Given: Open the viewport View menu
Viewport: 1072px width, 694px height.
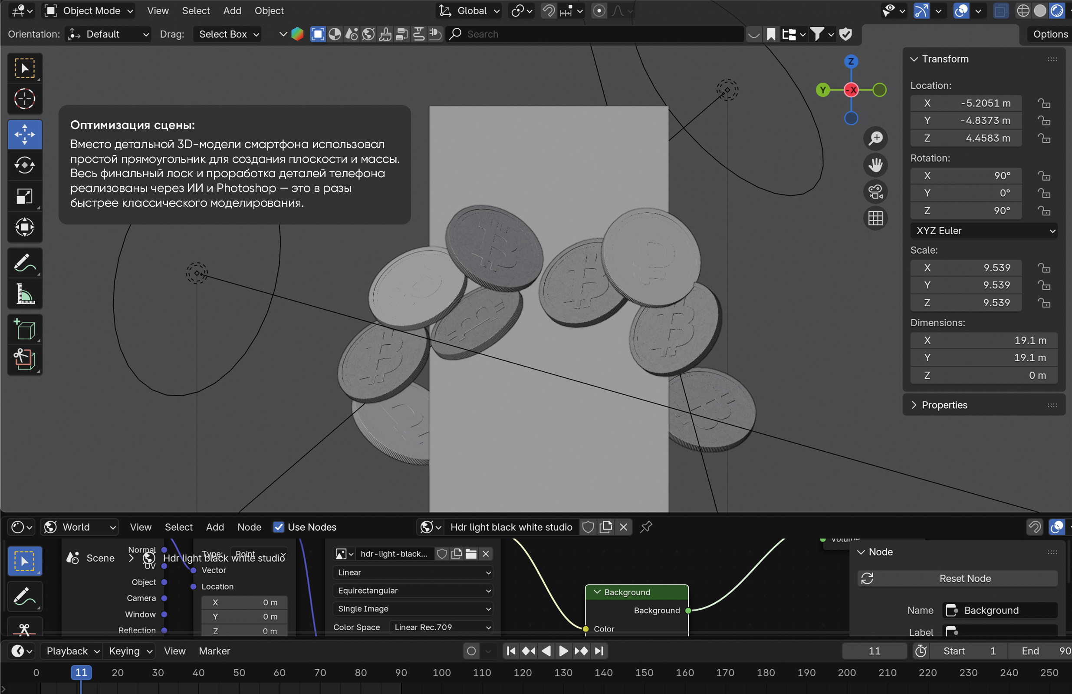Looking at the screenshot, I should click(x=158, y=11).
